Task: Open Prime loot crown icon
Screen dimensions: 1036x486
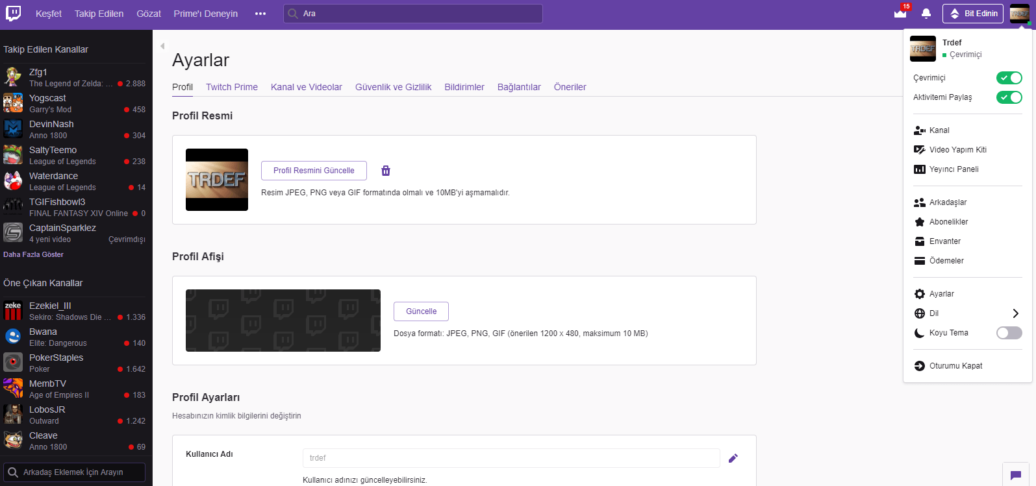Action: click(900, 14)
